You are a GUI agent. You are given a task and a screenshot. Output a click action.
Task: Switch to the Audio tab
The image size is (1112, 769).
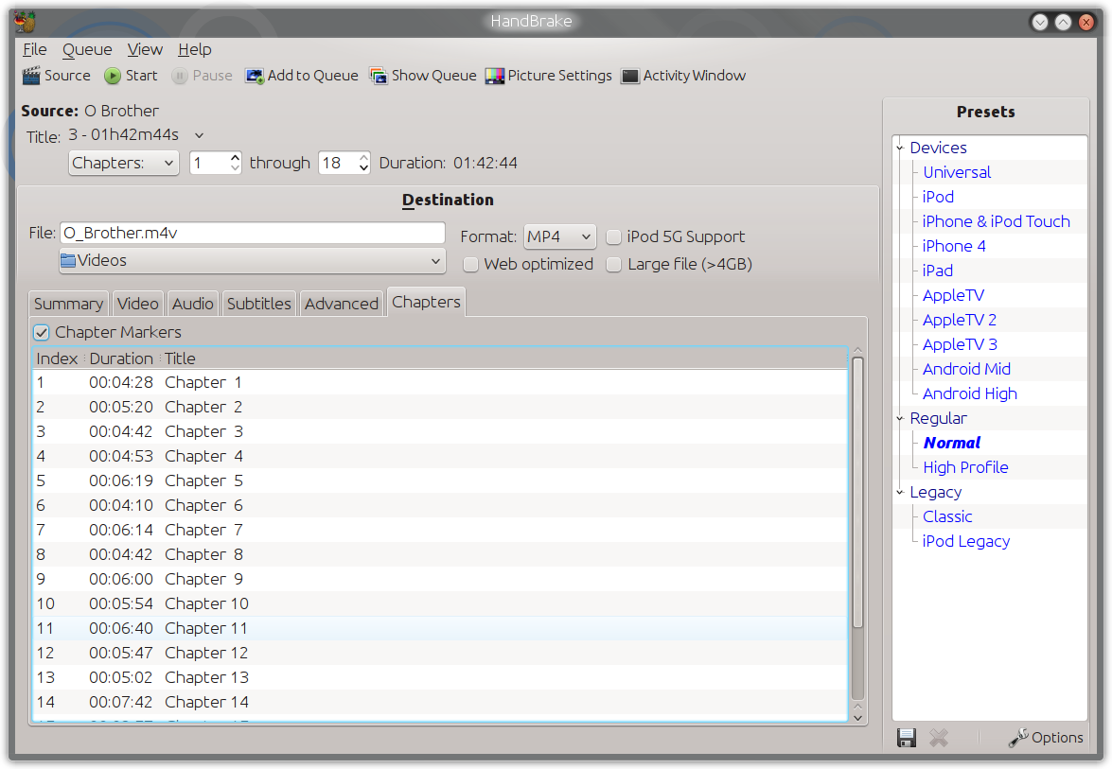tap(192, 304)
